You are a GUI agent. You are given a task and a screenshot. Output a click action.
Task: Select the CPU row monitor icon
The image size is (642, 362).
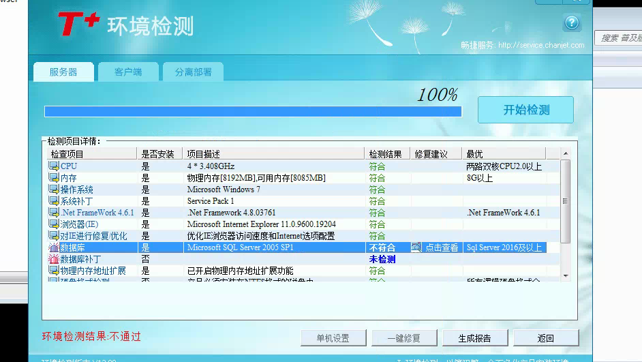54,166
